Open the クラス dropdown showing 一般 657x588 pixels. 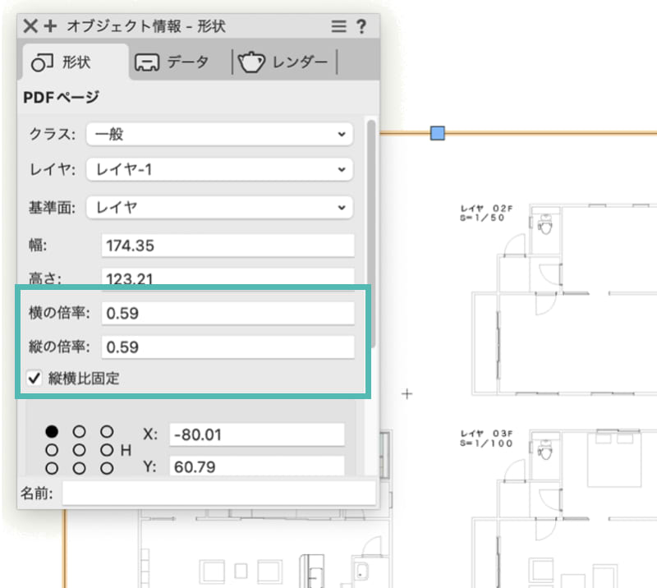[219, 134]
